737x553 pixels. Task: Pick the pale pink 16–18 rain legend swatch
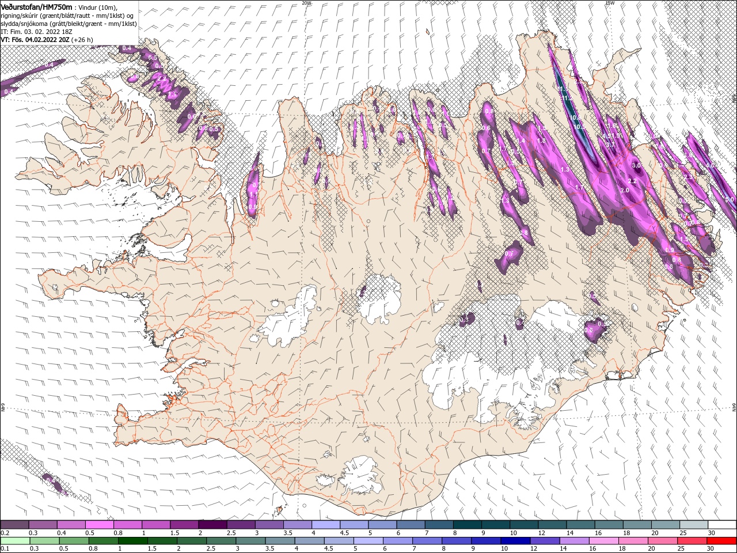click(x=604, y=541)
